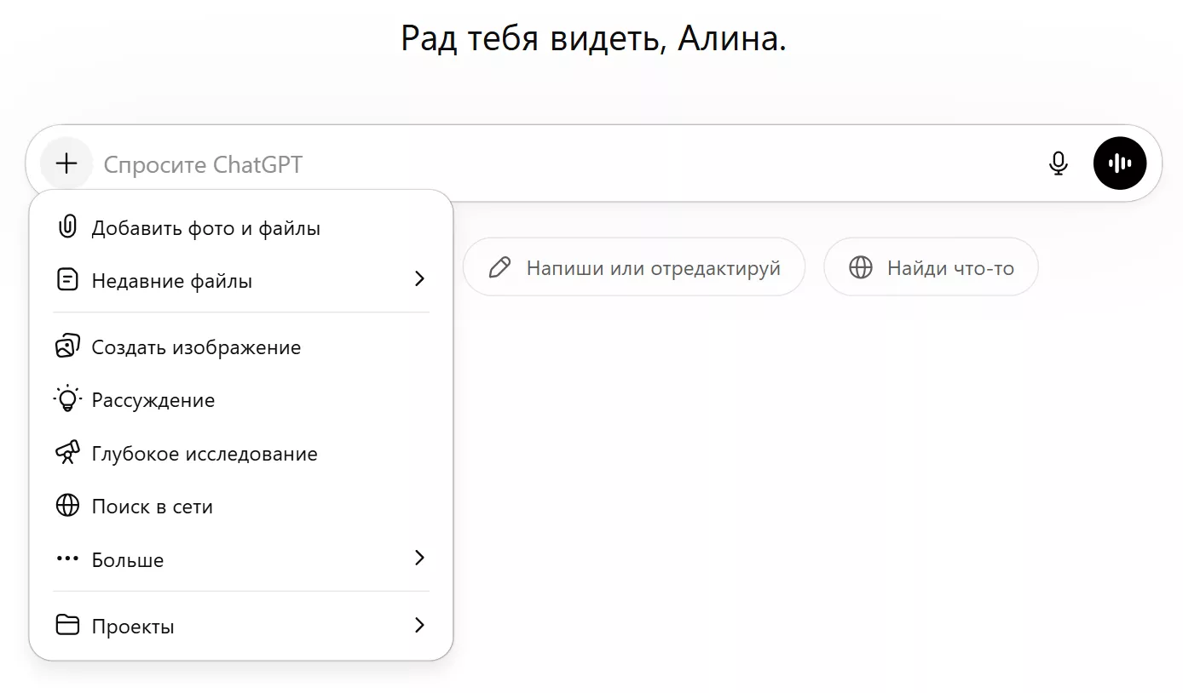This screenshot has height=693, width=1183.
Task: Expand the Недавние файлы submenu arrow
Action: 419,278
